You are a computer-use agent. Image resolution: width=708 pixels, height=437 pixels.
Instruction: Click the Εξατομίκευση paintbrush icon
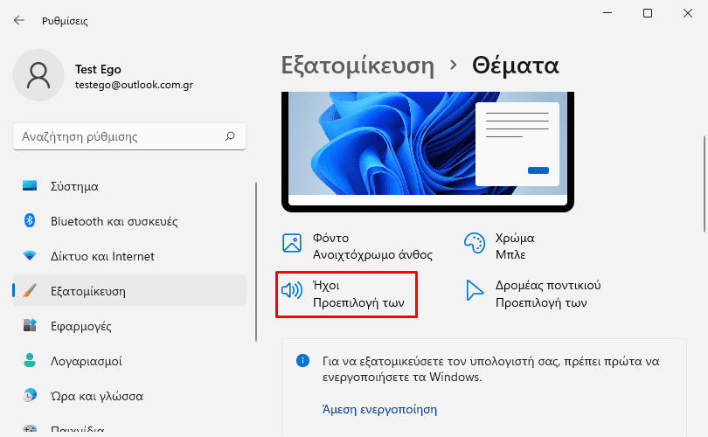[30, 290]
